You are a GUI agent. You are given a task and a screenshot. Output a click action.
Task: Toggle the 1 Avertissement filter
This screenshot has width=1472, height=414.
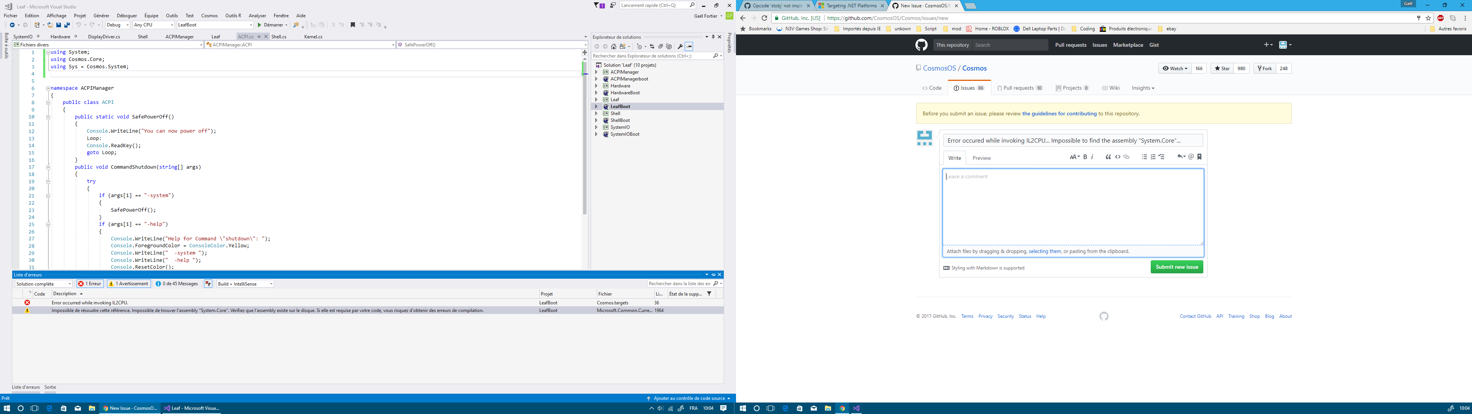pyautogui.click(x=129, y=284)
